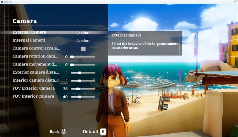Select the Internal Camera menu row
This screenshot has width=238, height=137.
coord(29,40)
